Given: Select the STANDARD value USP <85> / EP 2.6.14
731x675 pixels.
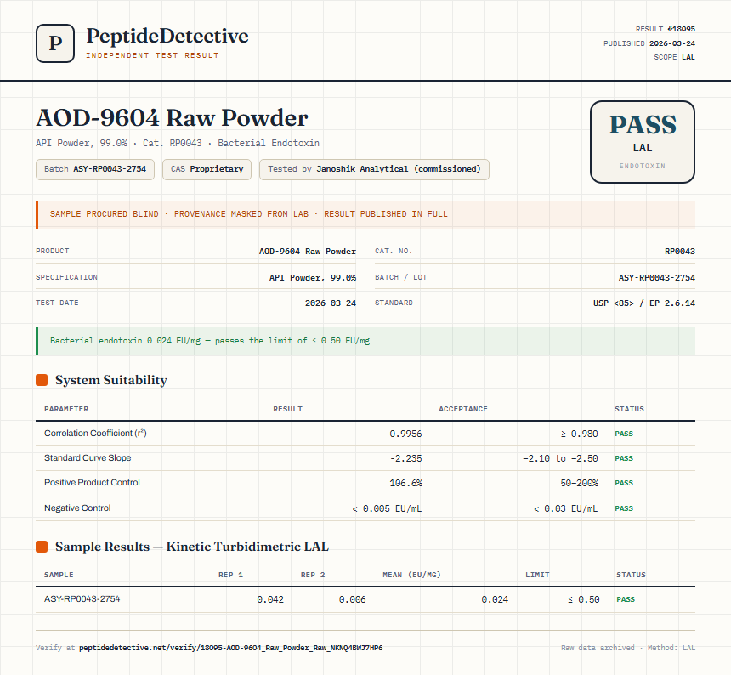Looking at the screenshot, I should 643,303.
